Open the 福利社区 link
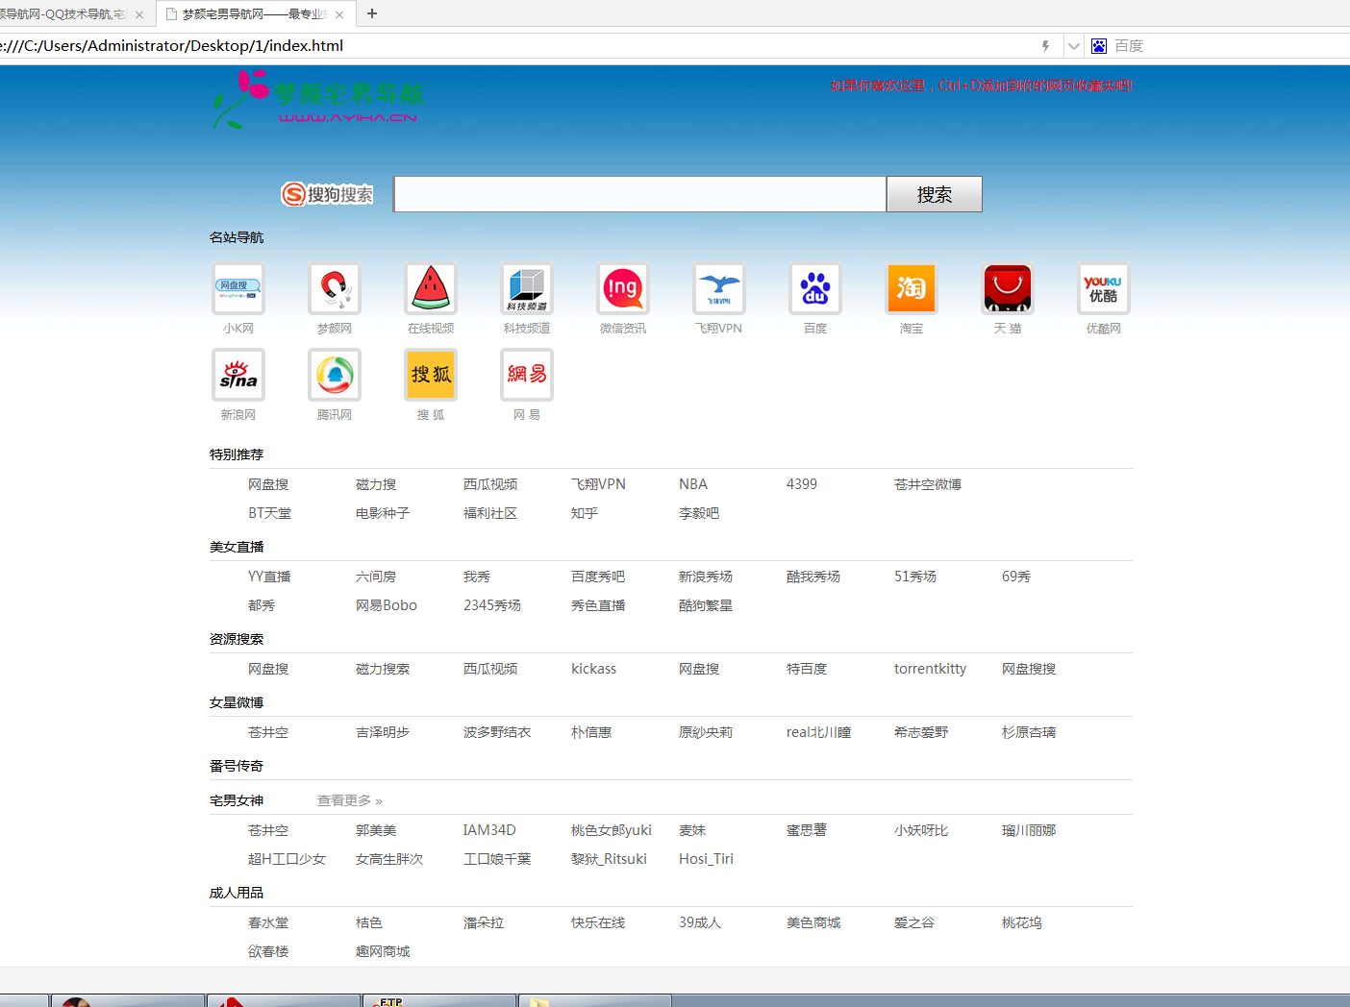The width and height of the screenshot is (1350, 1007). click(490, 513)
